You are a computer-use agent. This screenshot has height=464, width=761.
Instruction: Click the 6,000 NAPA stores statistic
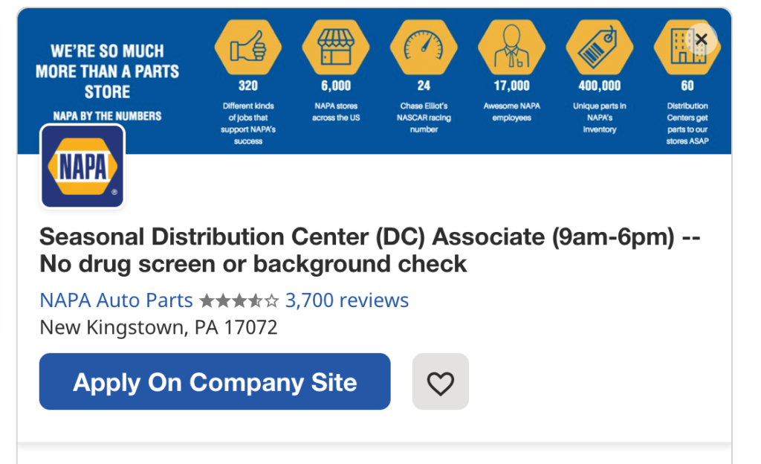(336, 101)
